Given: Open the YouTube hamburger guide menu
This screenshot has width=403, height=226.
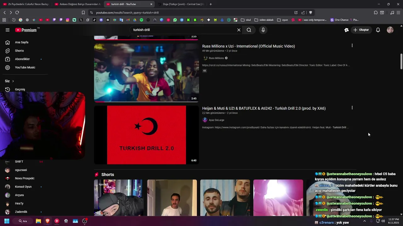Looking at the screenshot, I should [x=8, y=30].
